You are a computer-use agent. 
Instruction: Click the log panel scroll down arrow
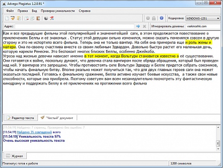pos(218,149)
